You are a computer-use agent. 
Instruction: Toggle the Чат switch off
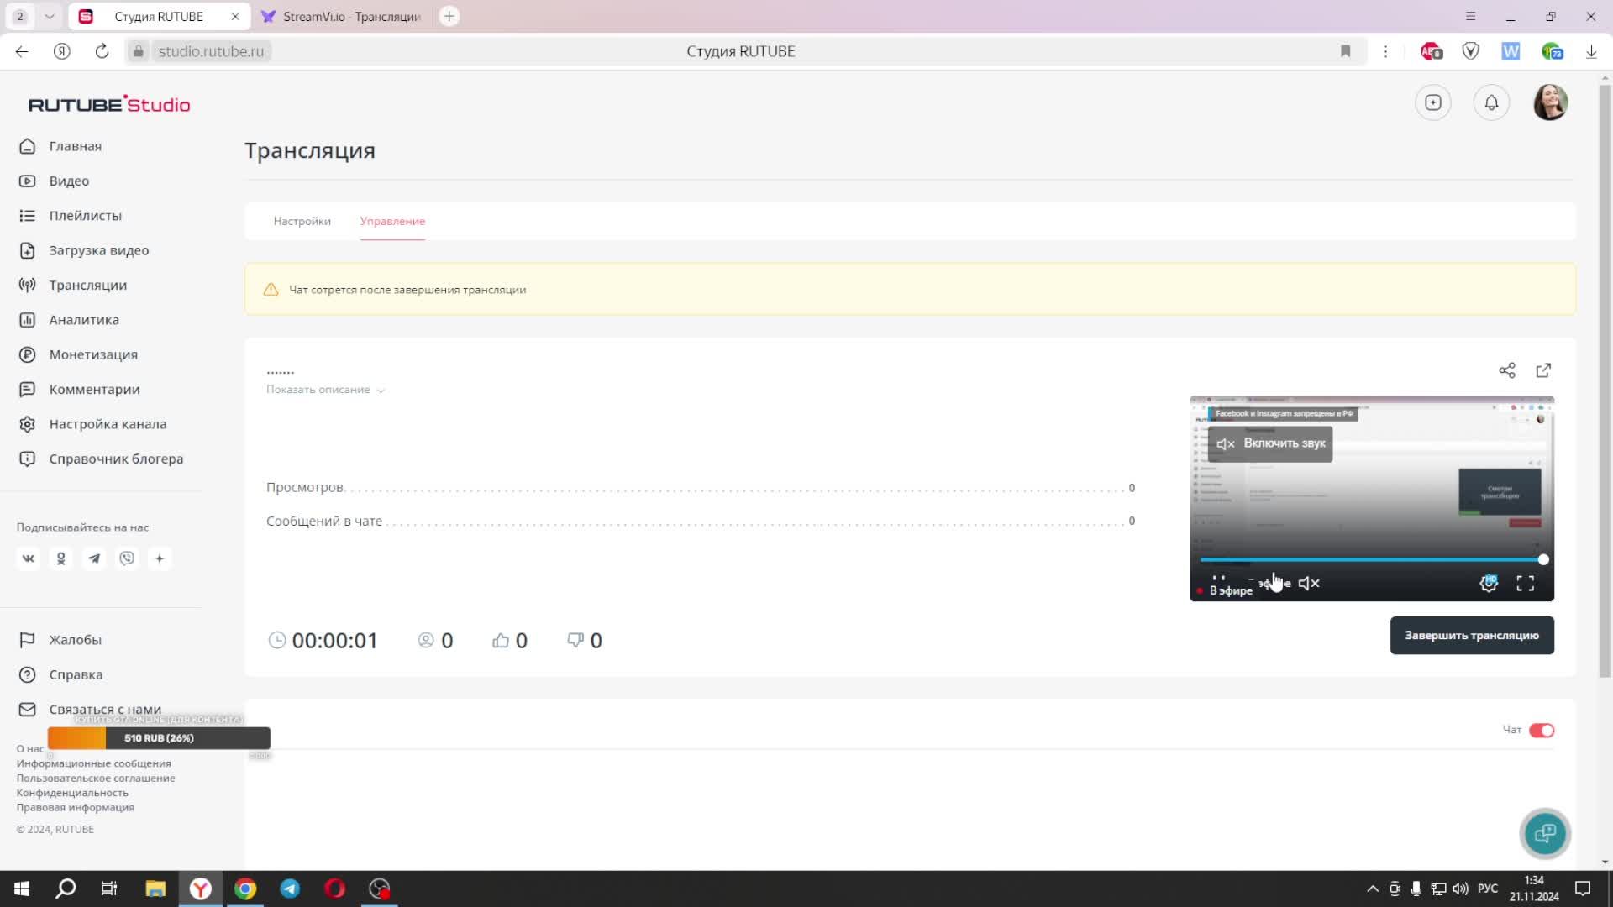pyautogui.click(x=1542, y=731)
